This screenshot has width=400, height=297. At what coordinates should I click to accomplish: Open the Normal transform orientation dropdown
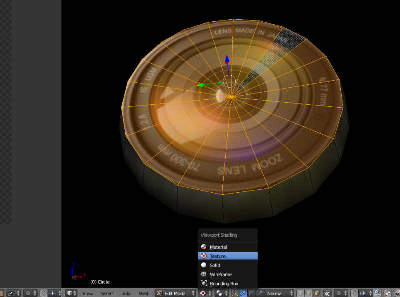pos(278,293)
